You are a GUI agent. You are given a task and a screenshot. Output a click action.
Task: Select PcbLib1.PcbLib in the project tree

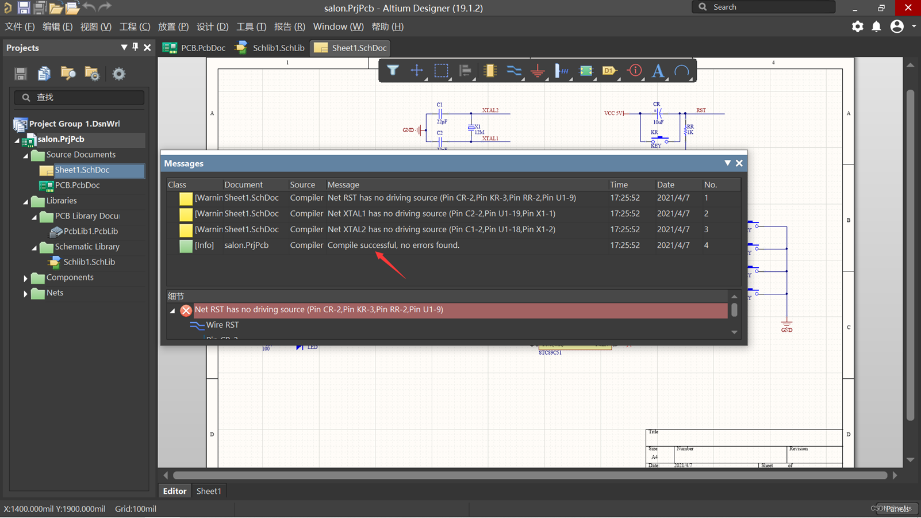pos(90,231)
